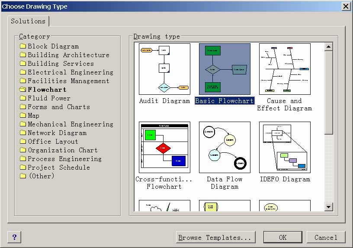The image size is (353, 248).
Task: Select the Building Architecture category
Action: tap(68, 55)
